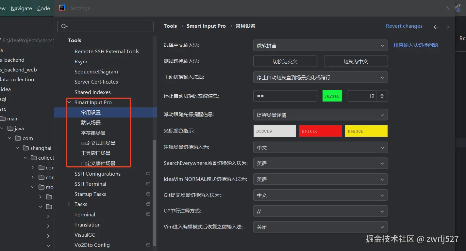
Task: Click the back arrow navigation icon
Action: [x=436, y=27]
